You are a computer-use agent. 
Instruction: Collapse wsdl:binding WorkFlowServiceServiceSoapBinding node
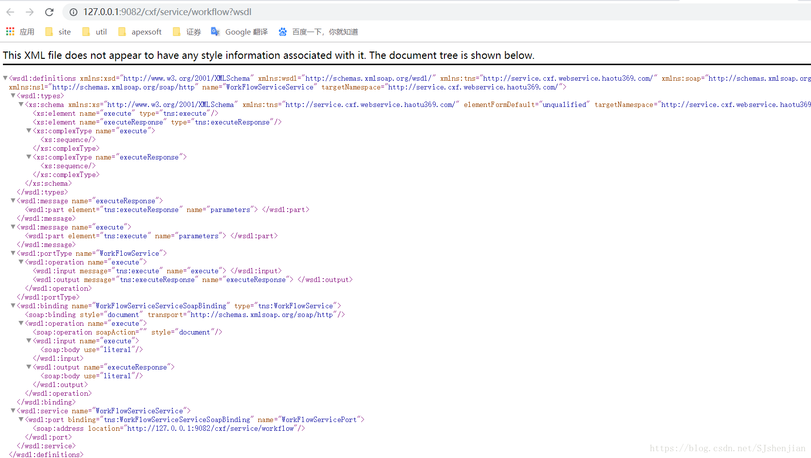coord(13,305)
